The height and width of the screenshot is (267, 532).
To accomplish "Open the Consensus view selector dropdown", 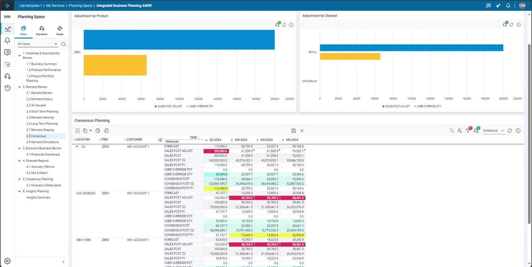I will [x=493, y=131].
